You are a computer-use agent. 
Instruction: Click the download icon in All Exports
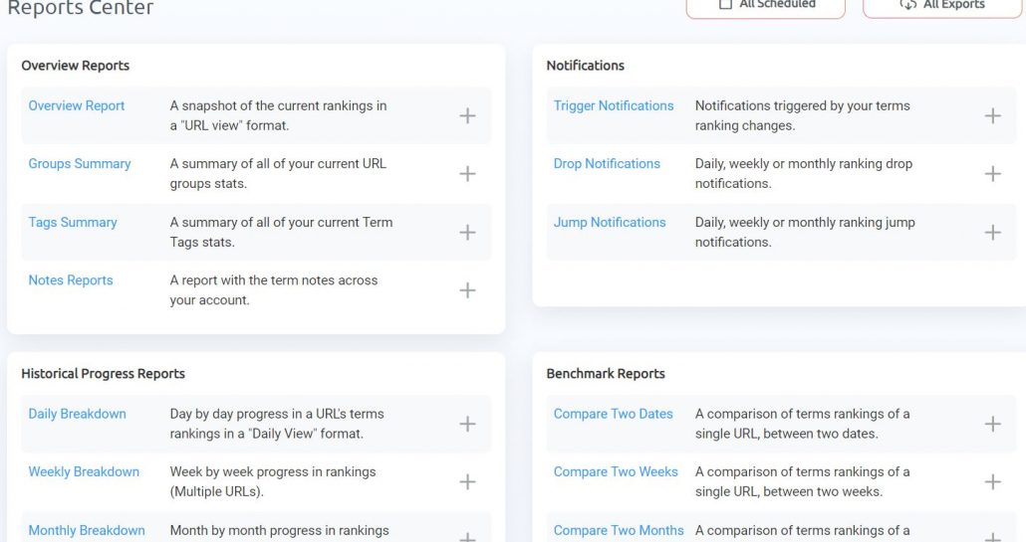tap(907, 5)
